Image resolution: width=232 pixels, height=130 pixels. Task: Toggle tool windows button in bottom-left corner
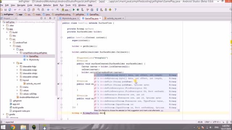pos(1,122)
